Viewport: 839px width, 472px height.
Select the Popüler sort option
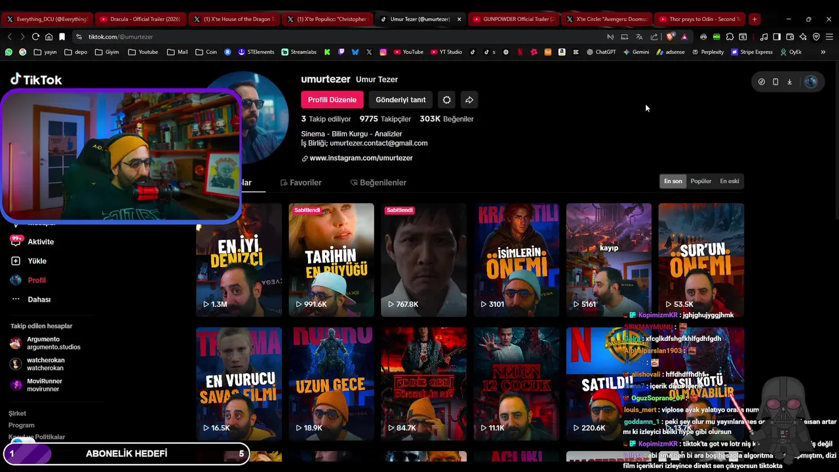701,181
